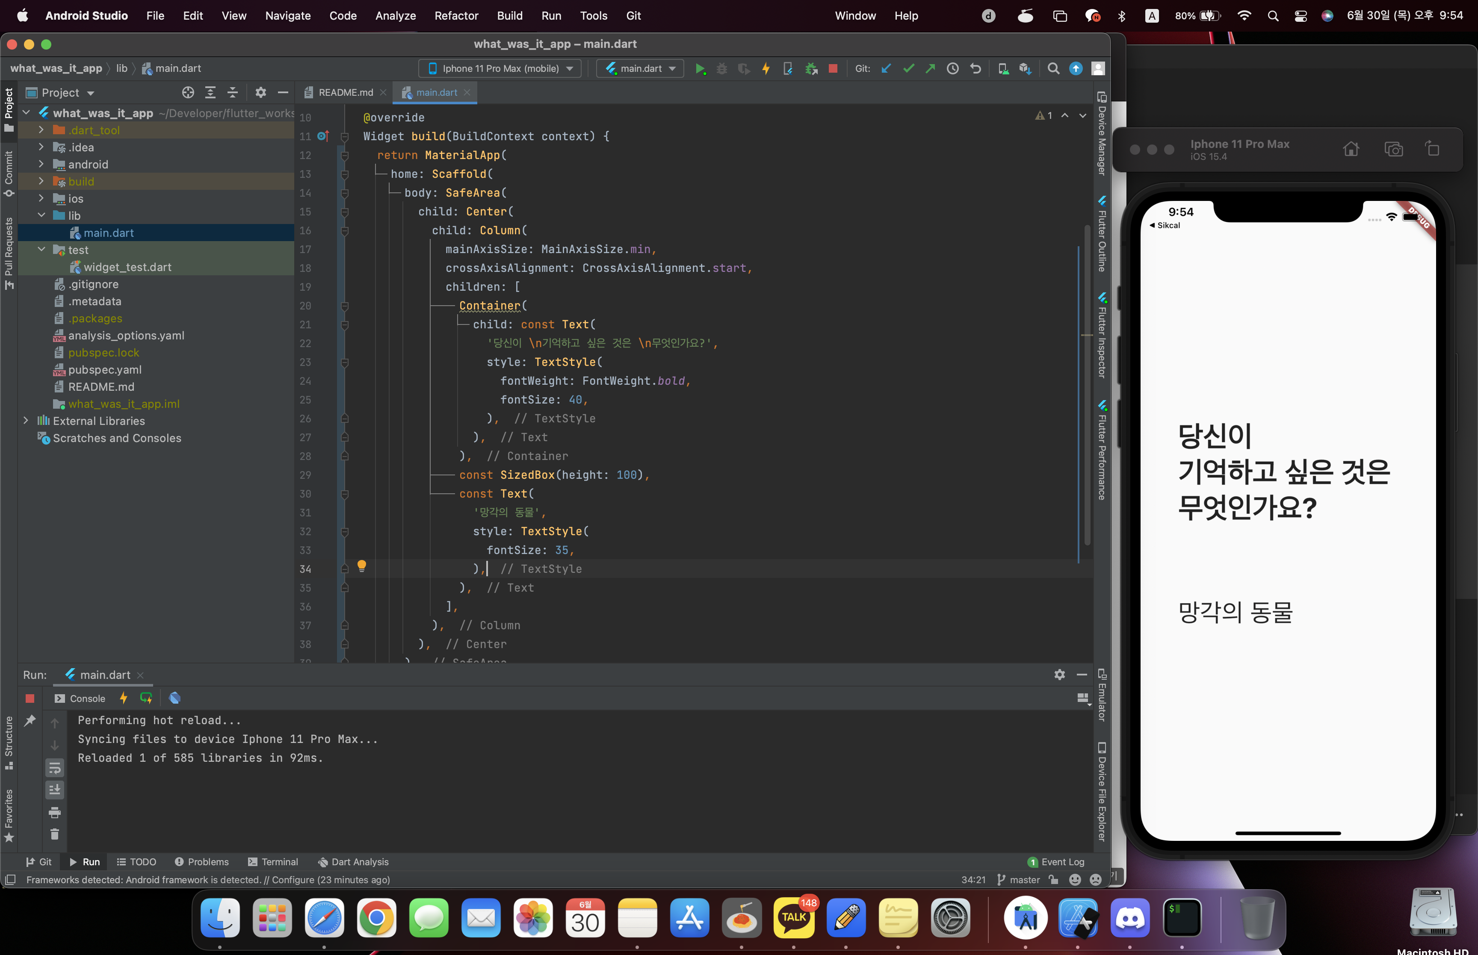Click the Attach debugger to process icon
The width and height of the screenshot is (1478, 955).
[811, 69]
